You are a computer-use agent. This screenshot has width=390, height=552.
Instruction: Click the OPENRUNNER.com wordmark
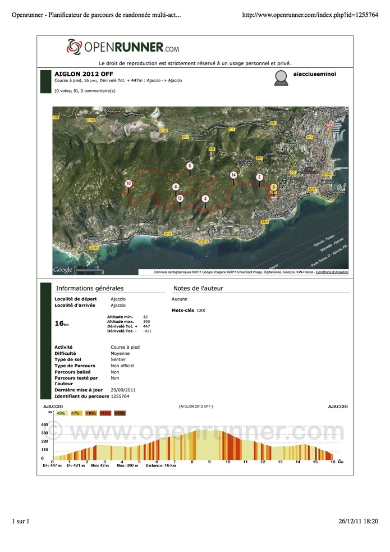132,47
